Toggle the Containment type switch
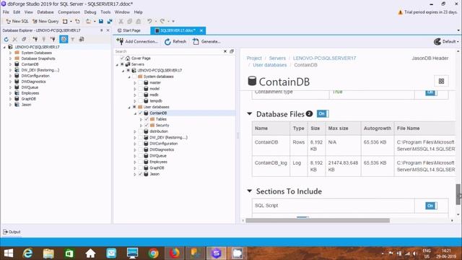 431,92
